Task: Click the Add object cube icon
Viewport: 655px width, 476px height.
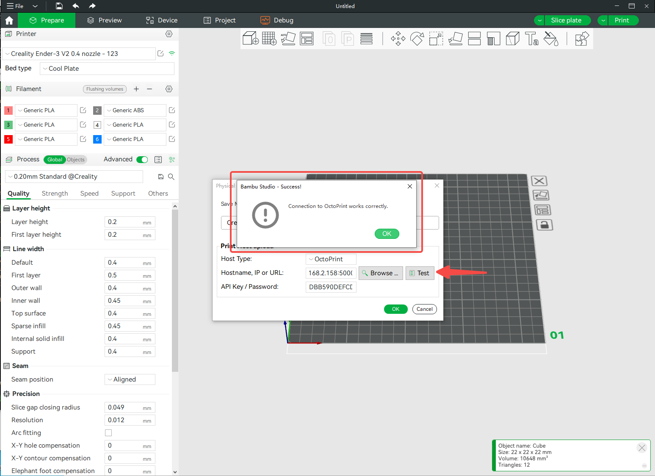Action: pyautogui.click(x=251, y=39)
